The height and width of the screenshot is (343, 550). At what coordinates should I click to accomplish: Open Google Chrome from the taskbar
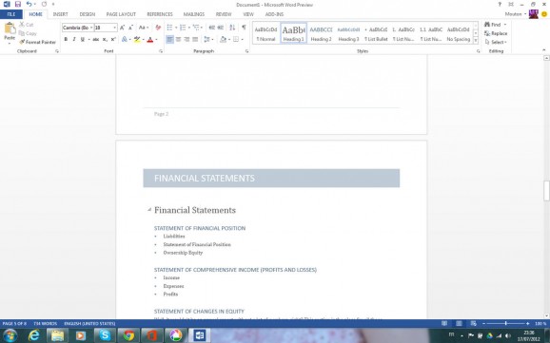point(128,335)
